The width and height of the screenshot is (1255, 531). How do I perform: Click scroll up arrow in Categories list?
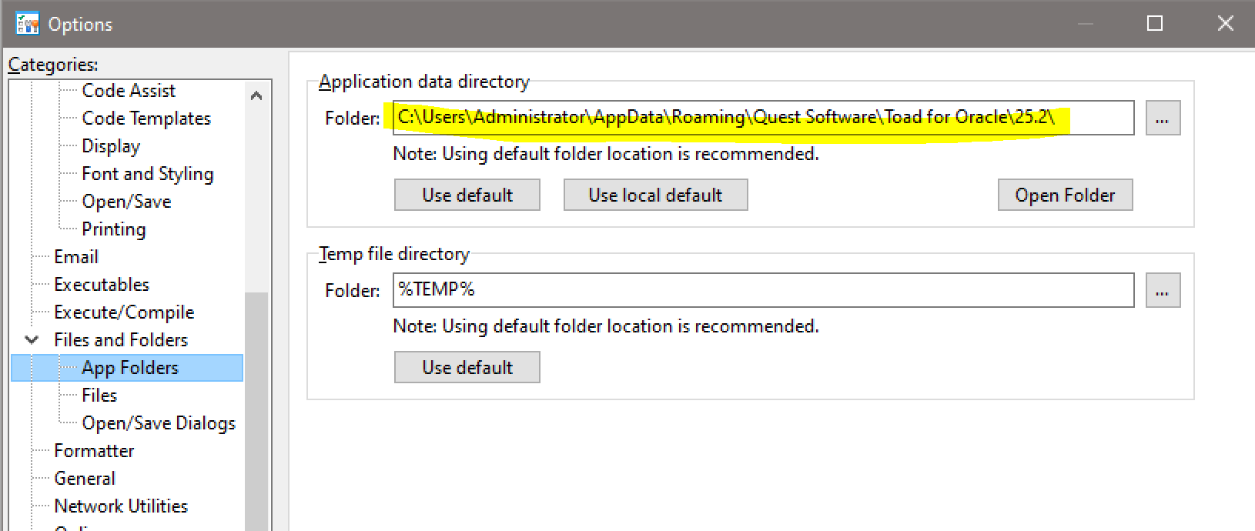[x=256, y=95]
